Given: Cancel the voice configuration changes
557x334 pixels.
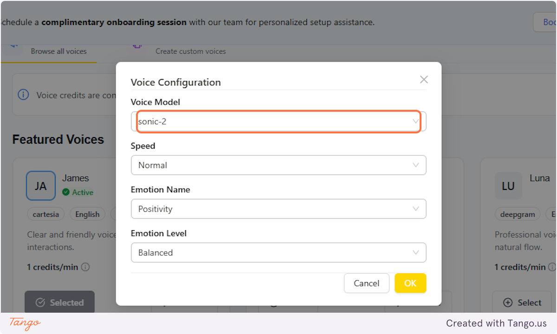Looking at the screenshot, I should pyautogui.click(x=366, y=283).
